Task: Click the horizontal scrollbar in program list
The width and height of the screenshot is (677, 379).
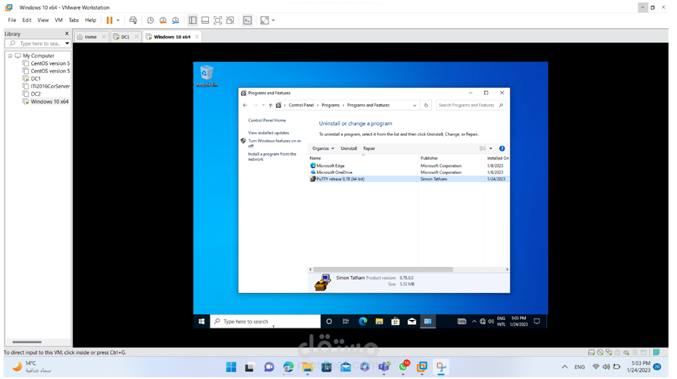Action: 382,270
